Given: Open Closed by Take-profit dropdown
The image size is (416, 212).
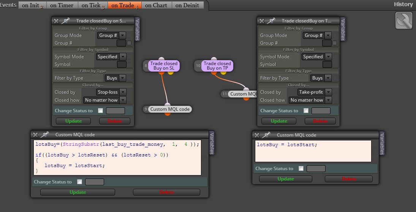Looking at the screenshot, I should 315,92.
